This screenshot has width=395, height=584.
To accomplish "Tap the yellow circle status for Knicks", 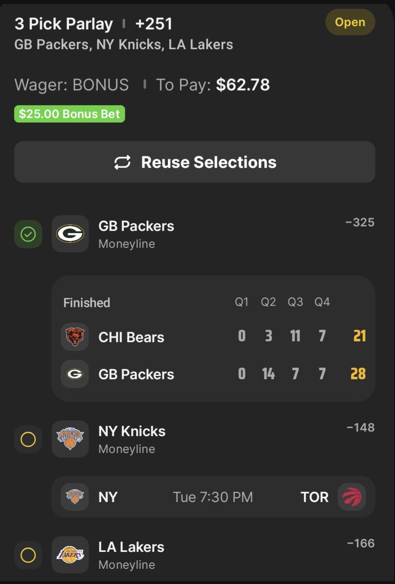I will (28, 439).
